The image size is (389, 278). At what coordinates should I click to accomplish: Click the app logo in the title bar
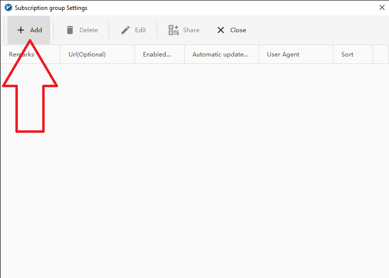click(x=8, y=8)
